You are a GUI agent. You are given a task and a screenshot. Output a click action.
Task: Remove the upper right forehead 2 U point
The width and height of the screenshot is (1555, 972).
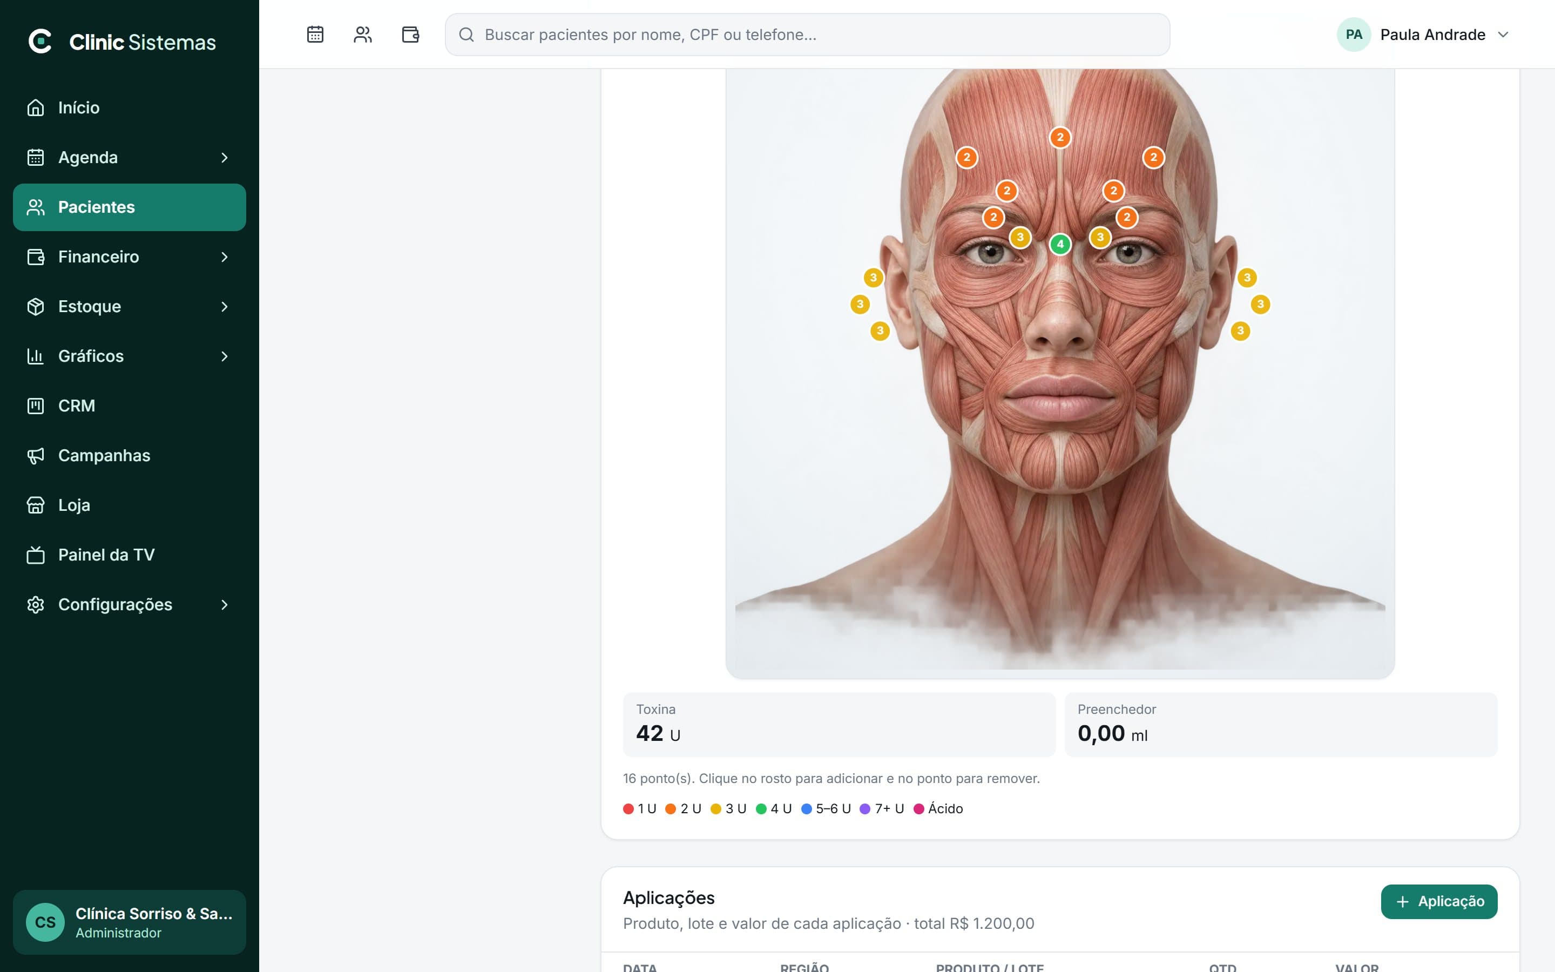click(x=1153, y=158)
